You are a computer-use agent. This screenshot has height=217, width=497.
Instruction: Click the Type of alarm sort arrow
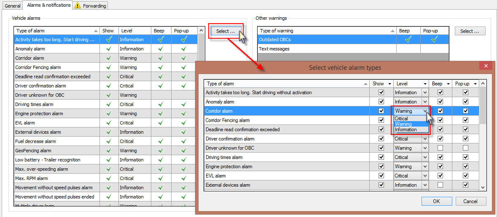96,31
